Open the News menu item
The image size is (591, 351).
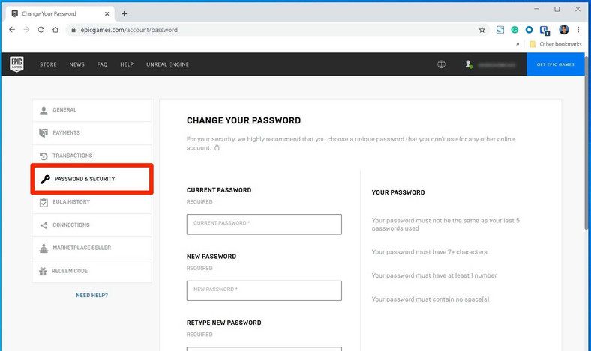(77, 64)
